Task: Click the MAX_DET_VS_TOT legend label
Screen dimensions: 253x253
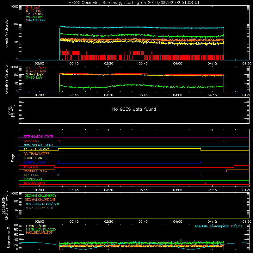Action: coord(39,232)
